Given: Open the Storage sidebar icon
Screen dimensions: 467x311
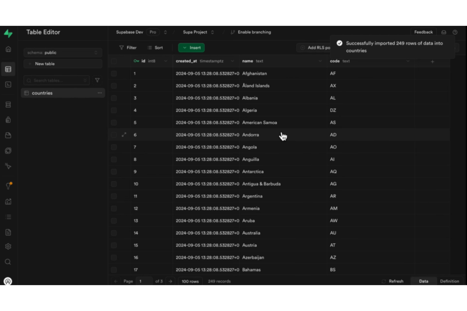Looking at the screenshot, I should point(8,135).
